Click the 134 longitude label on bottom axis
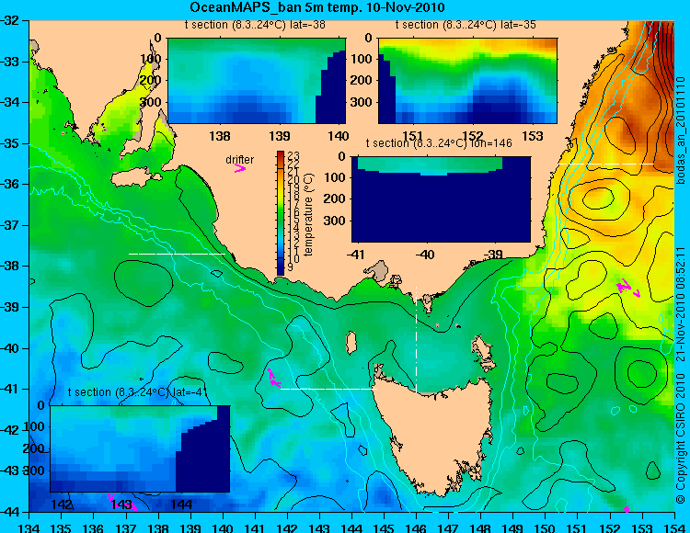This screenshot has width=690, height=533. click(29, 527)
